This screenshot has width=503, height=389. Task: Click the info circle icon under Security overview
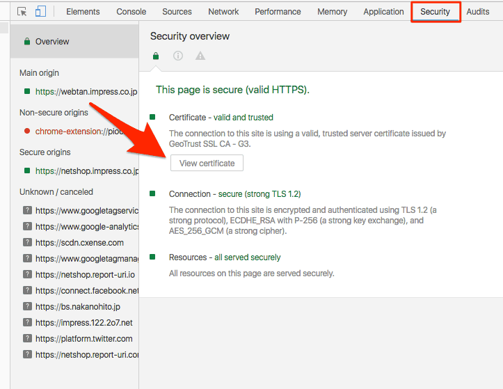pyautogui.click(x=178, y=56)
